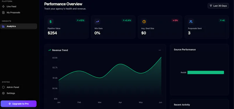This screenshot has height=109, width=234.
Task: Click the $254 pipeline value
Action: 52,33
